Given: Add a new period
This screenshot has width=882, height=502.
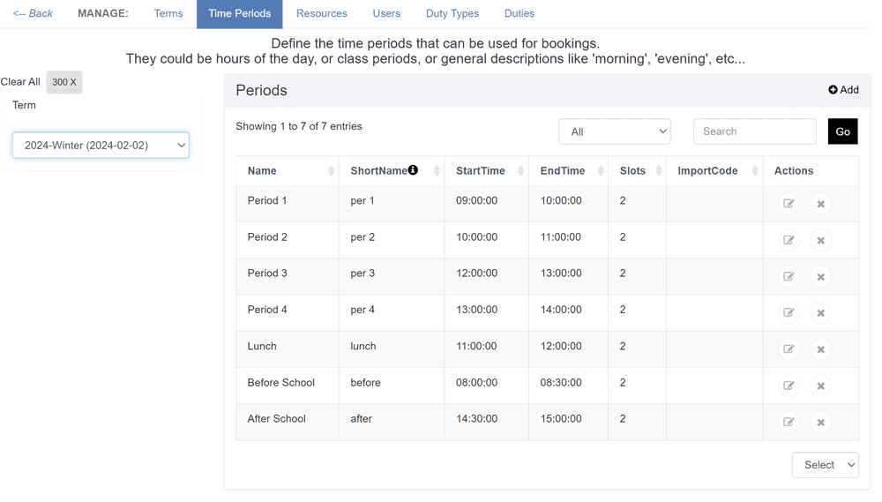Looking at the screenshot, I should click(x=843, y=89).
